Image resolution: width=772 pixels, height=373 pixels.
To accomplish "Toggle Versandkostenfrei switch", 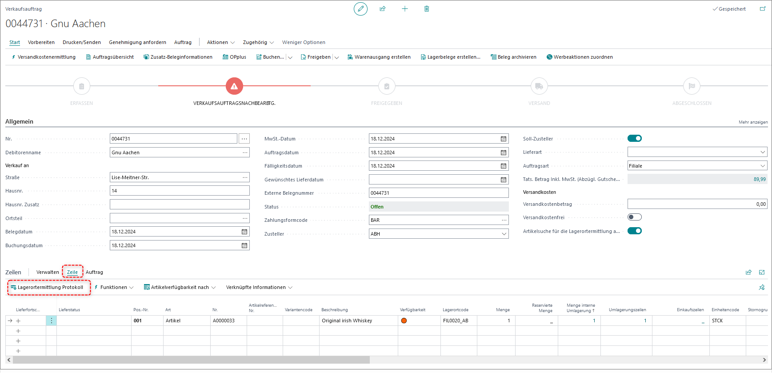I will pyautogui.click(x=635, y=217).
